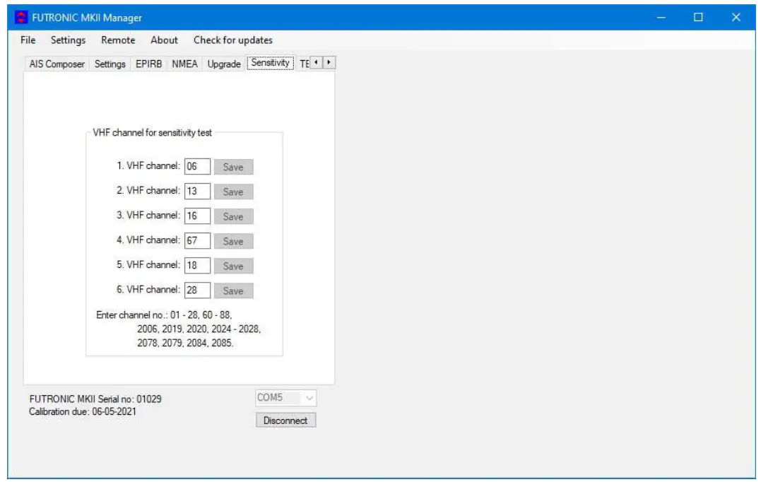Switch to the EPIRB tab
Image resolution: width=761 pixels, height=482 pixels.
click(x=148, y=64)
